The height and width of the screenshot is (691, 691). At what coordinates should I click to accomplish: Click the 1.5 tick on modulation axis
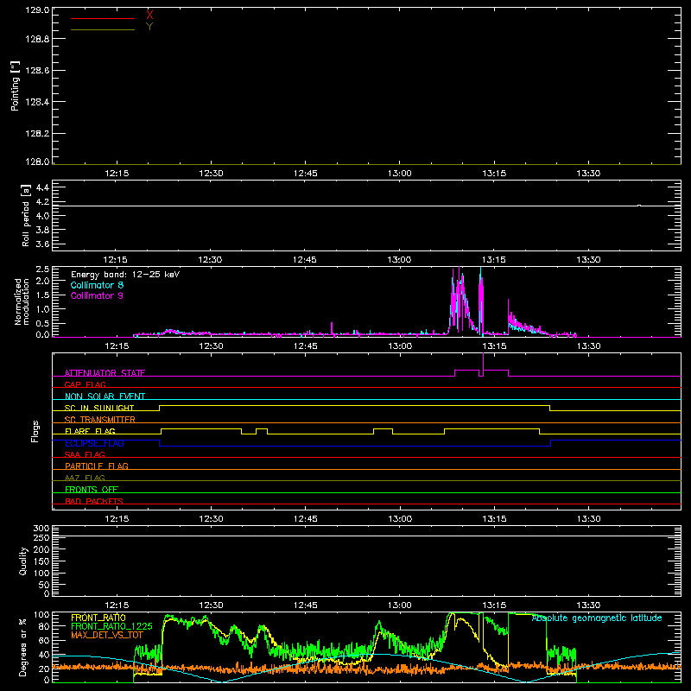[42, 295]
